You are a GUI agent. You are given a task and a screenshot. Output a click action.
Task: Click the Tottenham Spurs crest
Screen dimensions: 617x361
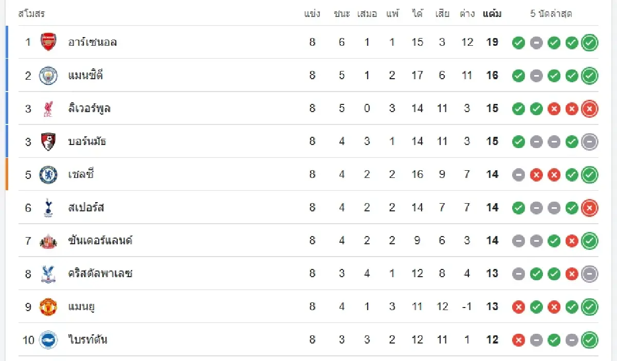(49, 208)
